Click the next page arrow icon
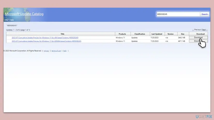214x120 pixels. pyautogui.click(x=207, y=30)
